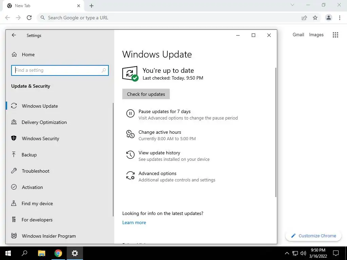Open the Images link

[316, 35]
